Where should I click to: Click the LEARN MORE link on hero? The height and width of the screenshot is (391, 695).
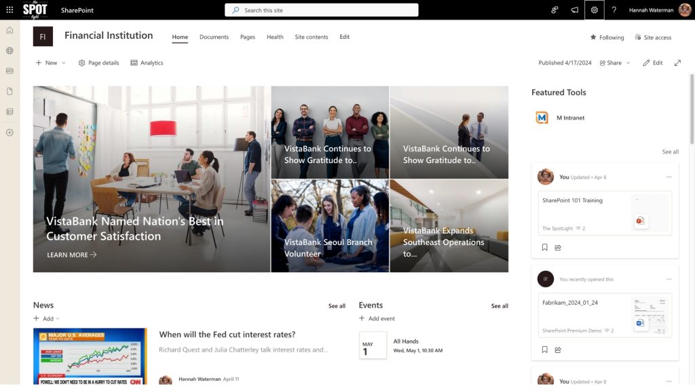71,255
